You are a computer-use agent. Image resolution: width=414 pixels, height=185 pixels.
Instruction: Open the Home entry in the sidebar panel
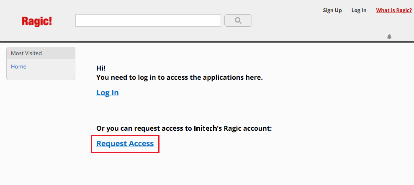click(x=18, y=67)
